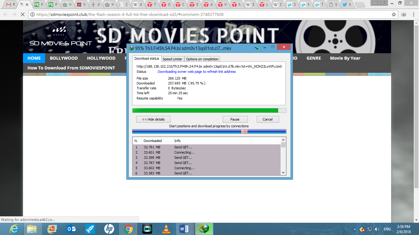Open VLC media player from the taskbar

tap(166, 229)
